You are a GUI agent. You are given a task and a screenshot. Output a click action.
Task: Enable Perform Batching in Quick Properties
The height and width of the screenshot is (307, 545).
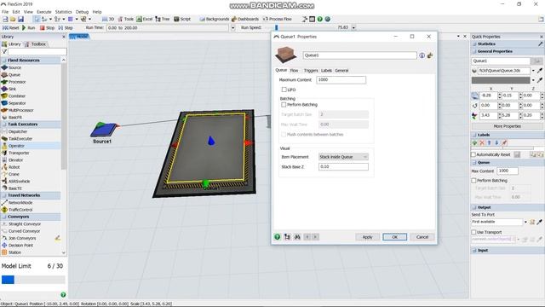pos(473,181)
